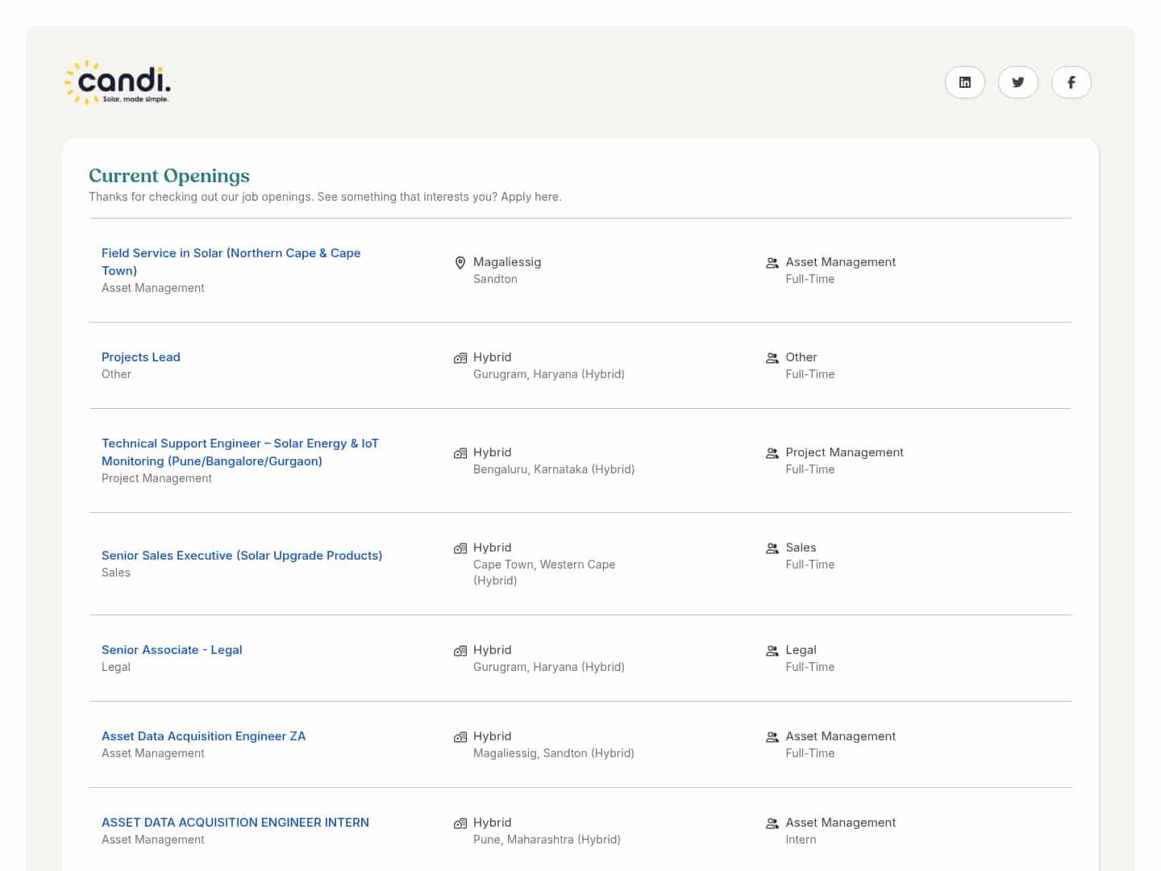The image size is (1161, 871).
Task: Click the hybrid icon in Senior Associate - Legal row
Action: pos(460,651)
